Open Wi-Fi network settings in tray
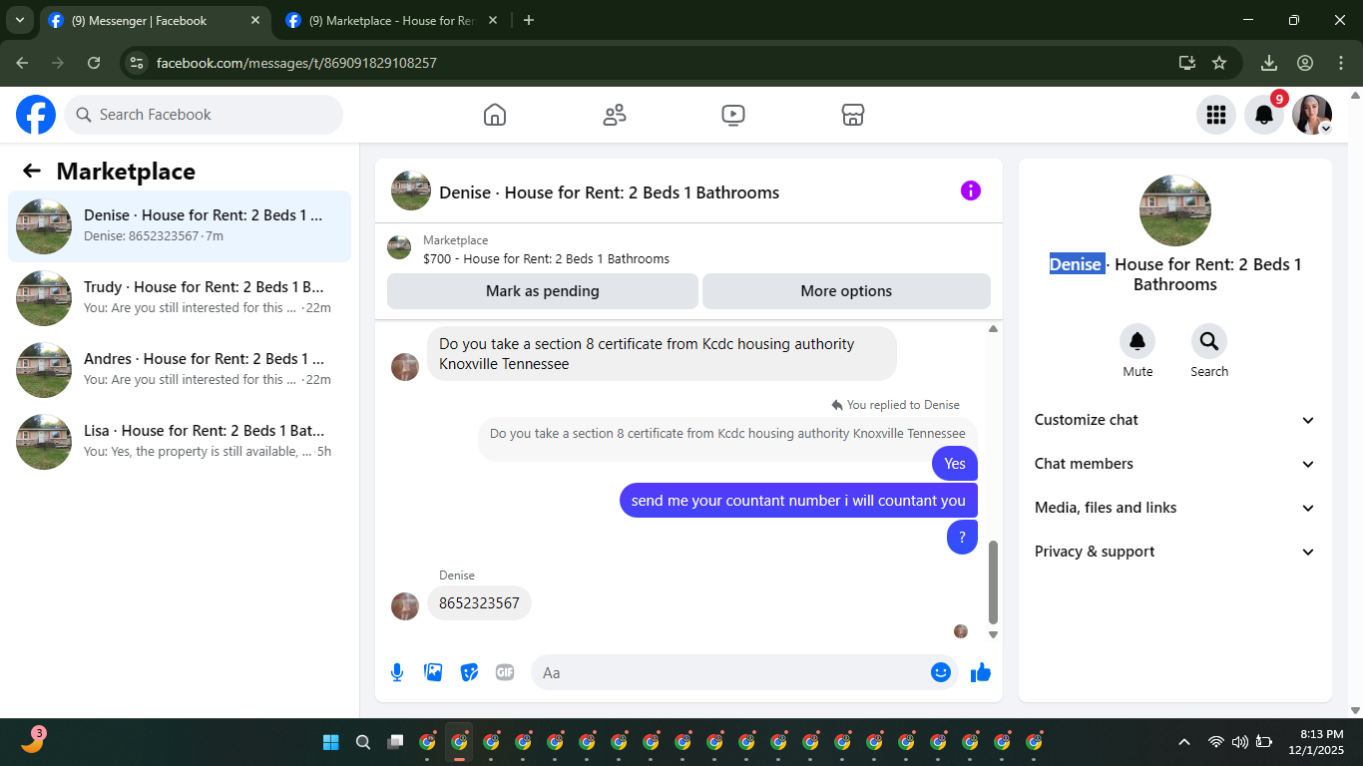This screenshot has width=1363, height=766. (x=1216, y=742)
